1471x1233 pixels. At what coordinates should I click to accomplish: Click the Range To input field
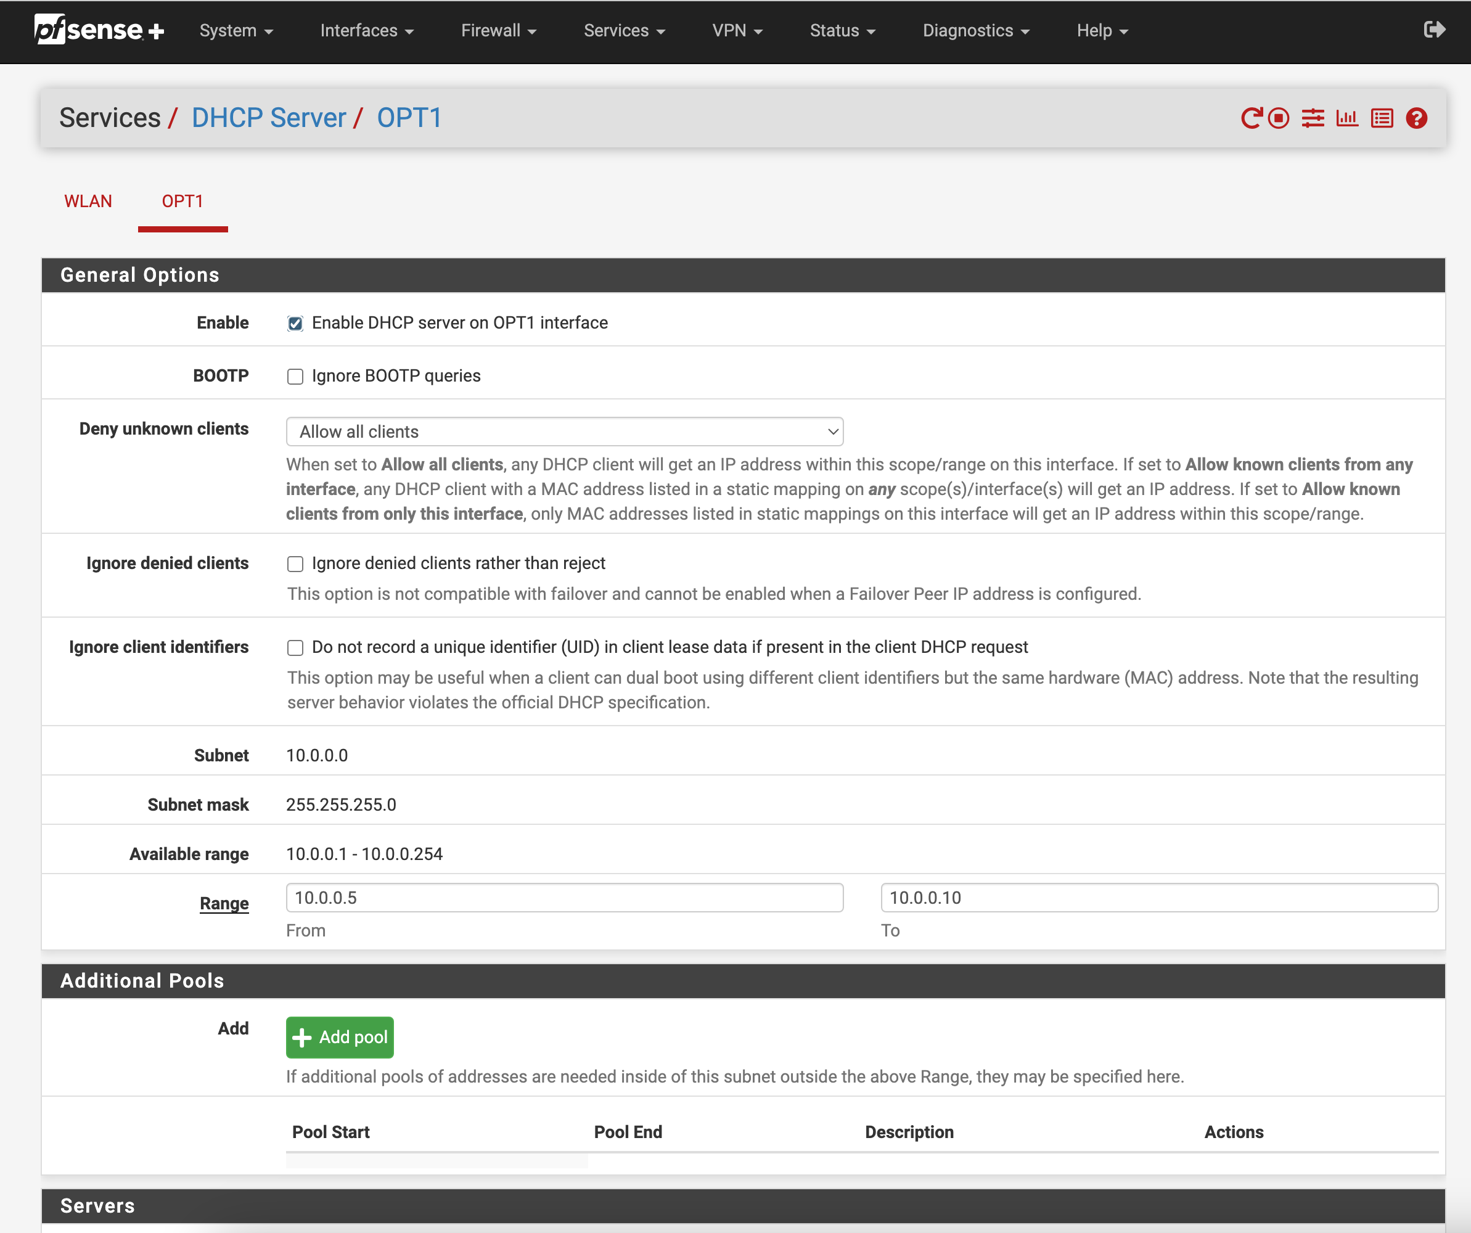(x=1158, y=898)
